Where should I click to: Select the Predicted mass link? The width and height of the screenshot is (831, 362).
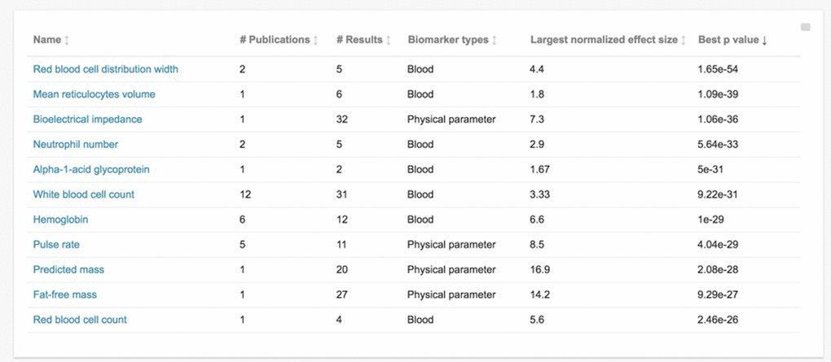(68, 270)
